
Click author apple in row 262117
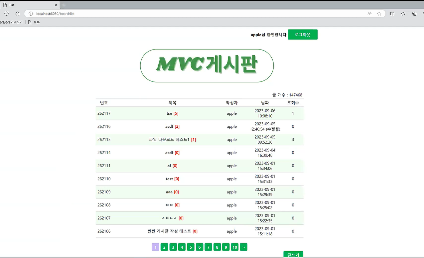coord(232,113)
